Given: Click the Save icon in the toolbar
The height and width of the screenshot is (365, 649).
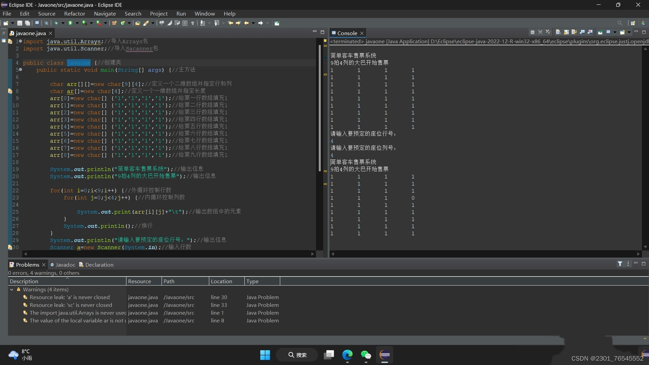Looking at the screenshot, I should coord(20,23).
